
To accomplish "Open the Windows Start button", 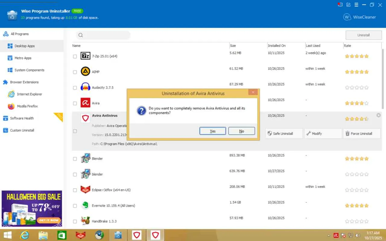I will coord(8,235).
